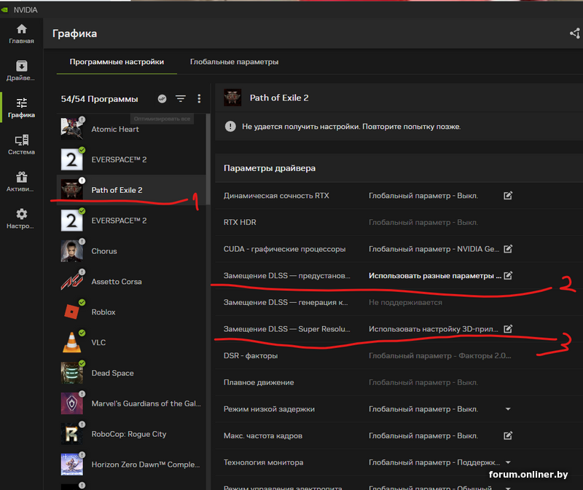Select Assetto Corsa program

[131, 282]
